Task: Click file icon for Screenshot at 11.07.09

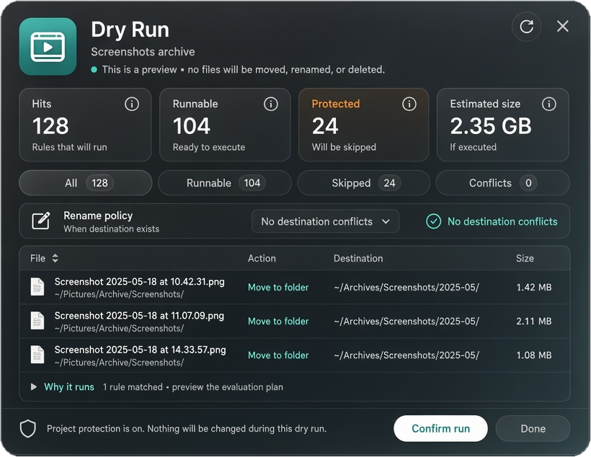Action: (x=37, y=321)
